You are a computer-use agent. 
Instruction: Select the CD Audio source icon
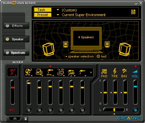[x=29, y=72]
